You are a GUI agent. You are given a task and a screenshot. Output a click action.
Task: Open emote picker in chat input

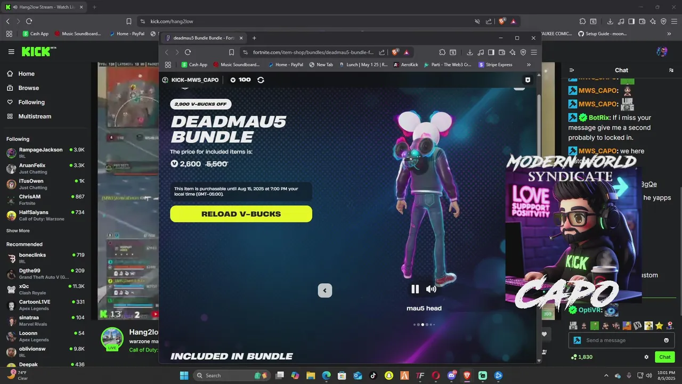pos(666,340)
